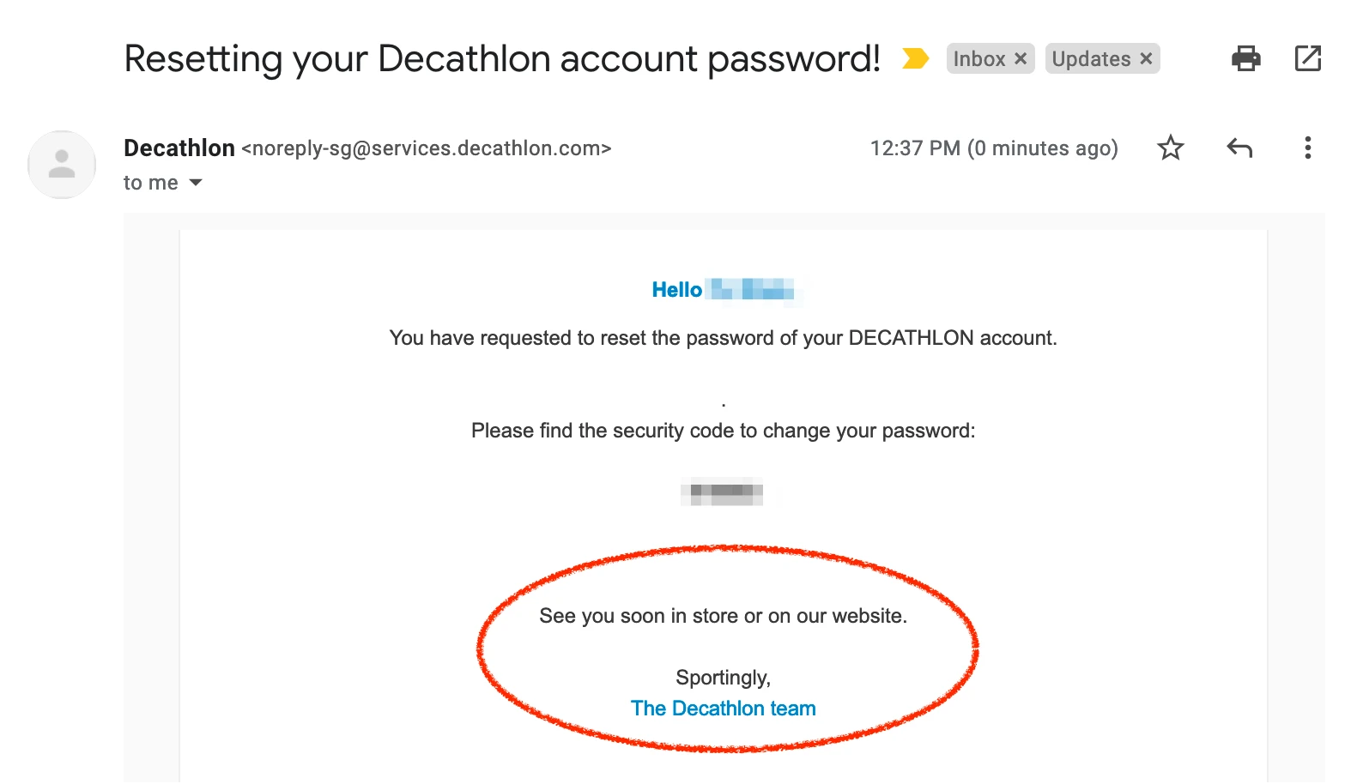Click the Updates label tag
This screenshot has height=784, width=1351.
pyautogui.click(x=1091, y=58)
